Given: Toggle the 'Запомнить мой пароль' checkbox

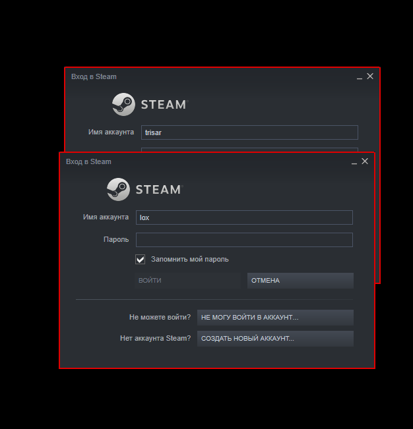Looking at the screenshot, I should 141,259.
